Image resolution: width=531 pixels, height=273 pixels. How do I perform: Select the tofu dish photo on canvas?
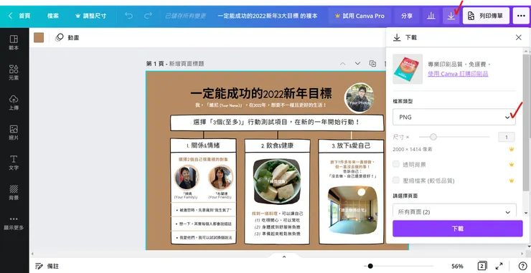click(x=277, y=181)
